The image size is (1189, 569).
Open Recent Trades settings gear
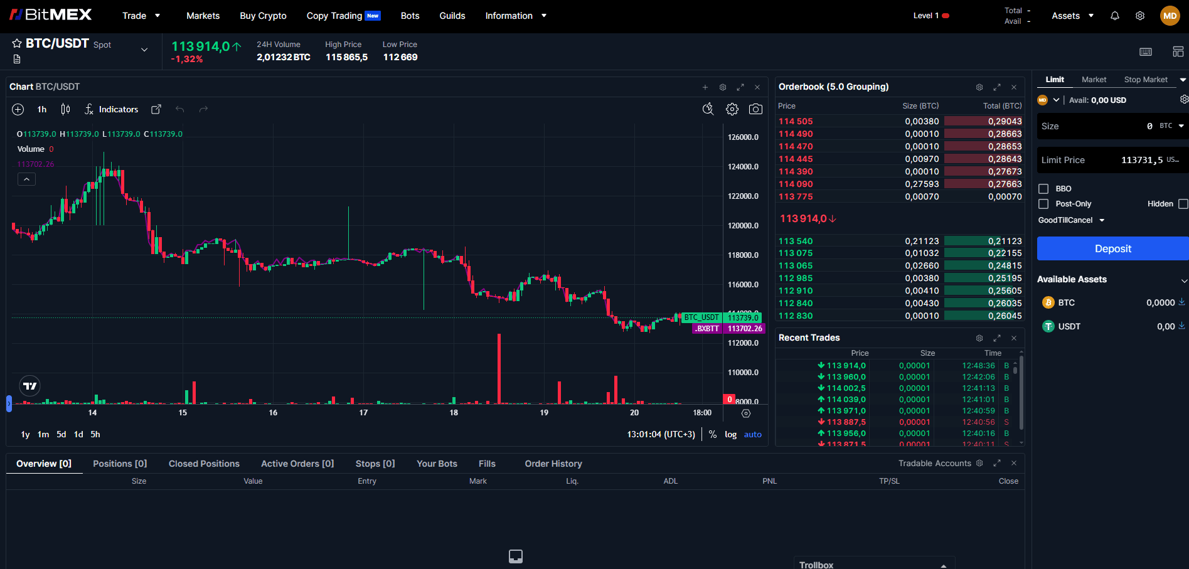click(979, 338)
